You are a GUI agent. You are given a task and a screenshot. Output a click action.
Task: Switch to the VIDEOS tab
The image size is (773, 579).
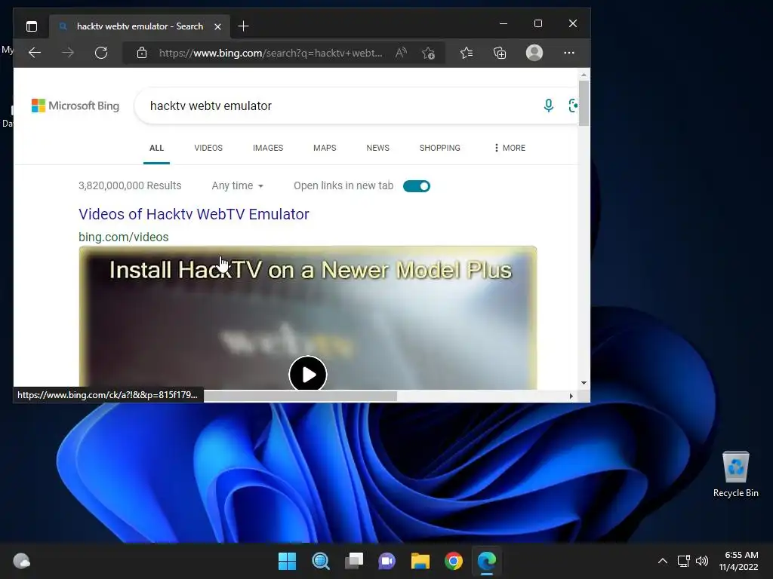(x=208, y=148)
